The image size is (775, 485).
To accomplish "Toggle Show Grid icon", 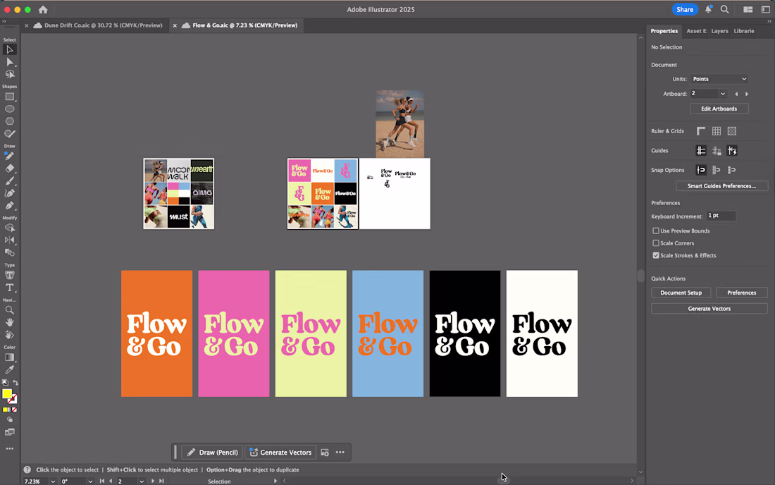I will pyautogui.click(x=717, y=131).
